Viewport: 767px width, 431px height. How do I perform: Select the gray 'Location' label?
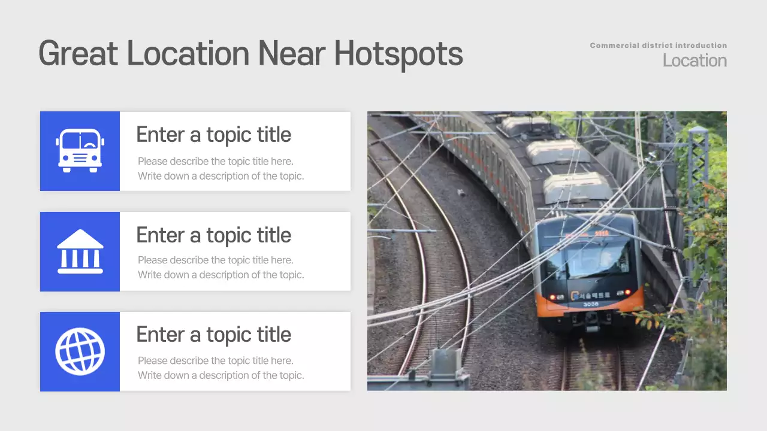[x=694, y=60]
